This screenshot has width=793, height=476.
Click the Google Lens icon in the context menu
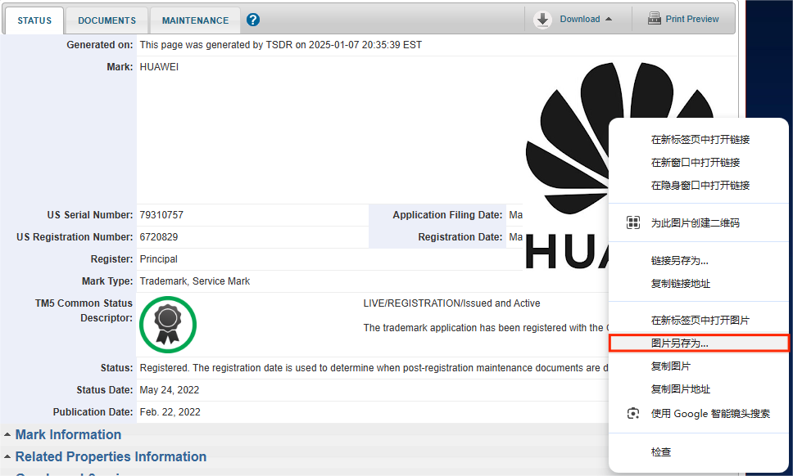pyautogui.click(x=632, y=414)
